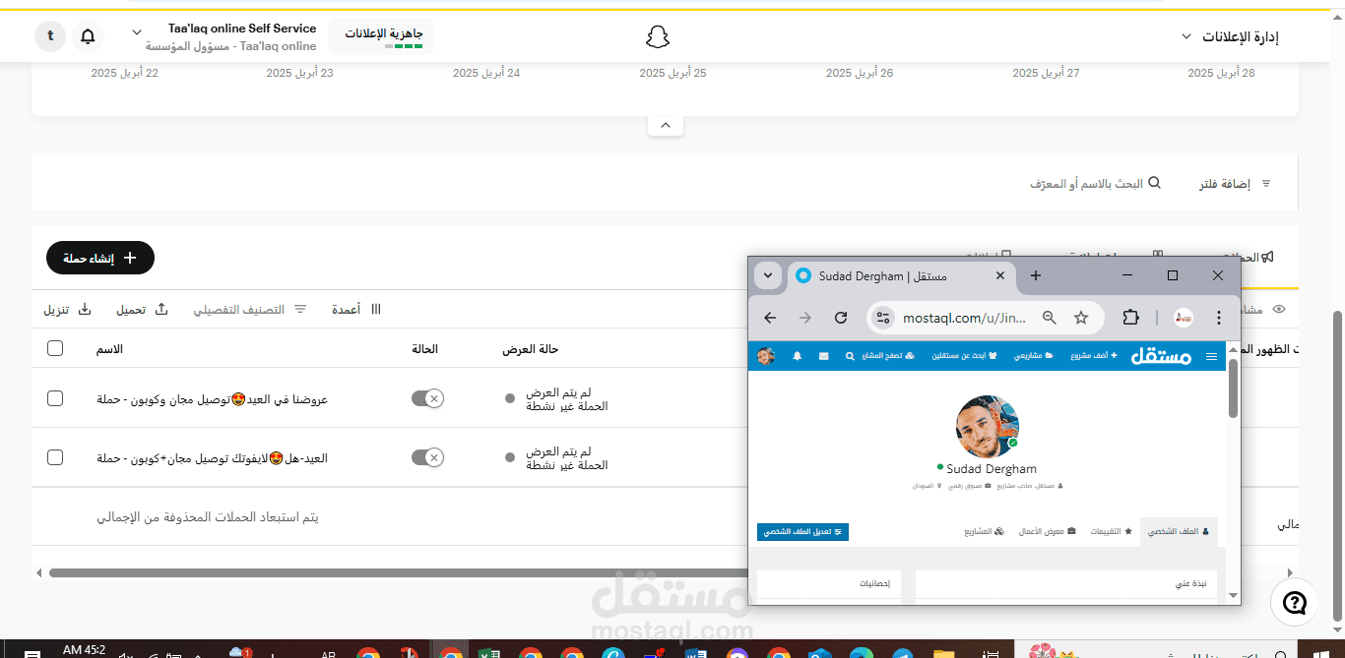Open Excel from the taskbar
The width and height of the screenshot is (1345, 658).
coord(489,652)
